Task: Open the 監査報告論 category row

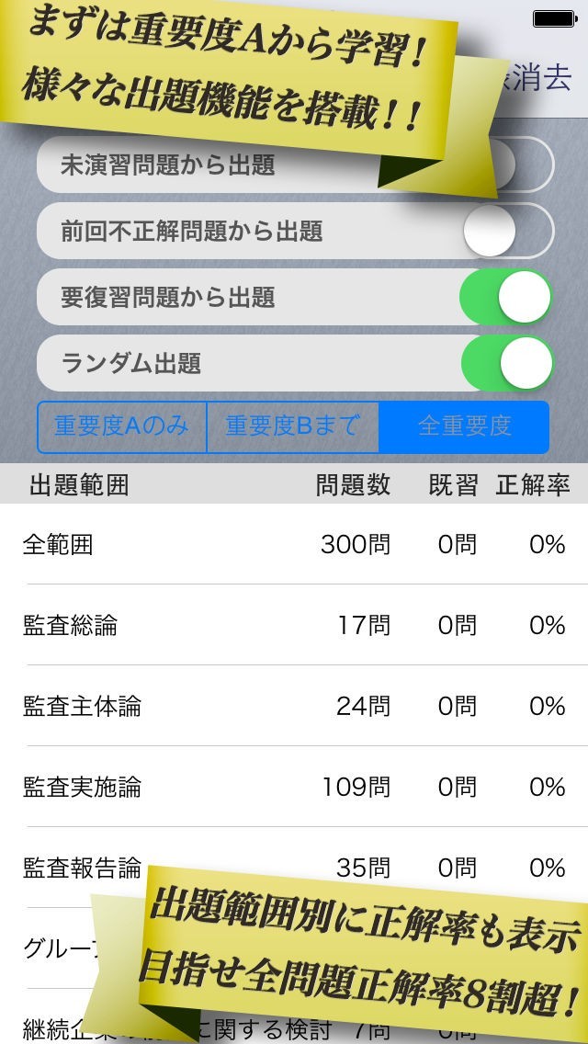Action: [x=83, y=867]
